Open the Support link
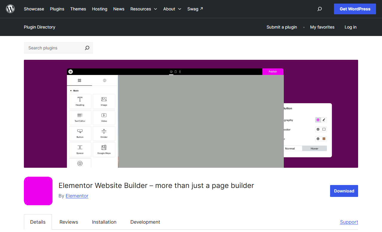This screenshot has width=382, height=232. point(349,222)
